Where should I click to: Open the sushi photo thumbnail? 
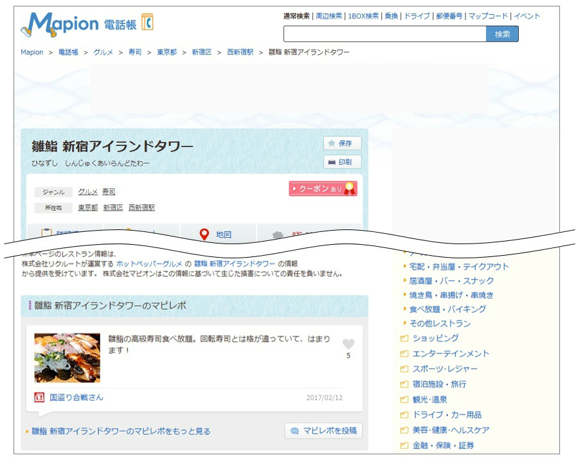coord(67,358)
